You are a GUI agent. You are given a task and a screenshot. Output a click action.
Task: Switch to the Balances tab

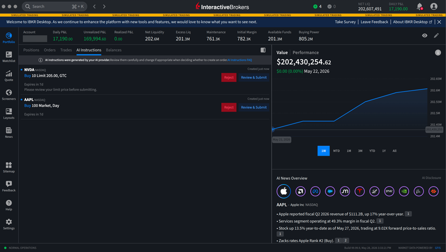[114, 50]
